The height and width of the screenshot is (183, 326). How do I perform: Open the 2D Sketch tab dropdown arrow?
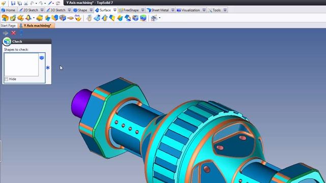[42, 10]
